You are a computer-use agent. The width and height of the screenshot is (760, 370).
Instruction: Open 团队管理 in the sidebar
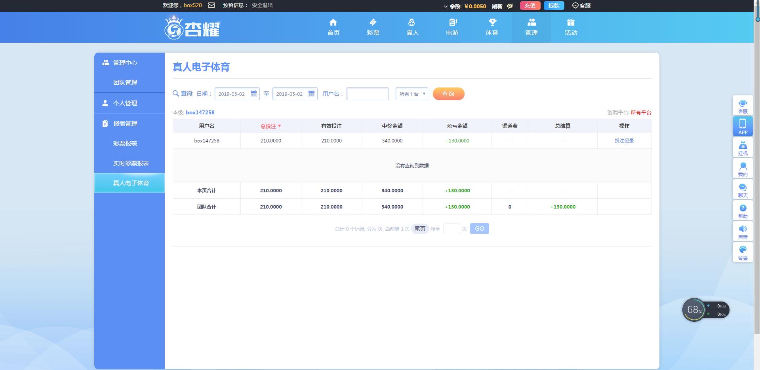tap(130, 82)
